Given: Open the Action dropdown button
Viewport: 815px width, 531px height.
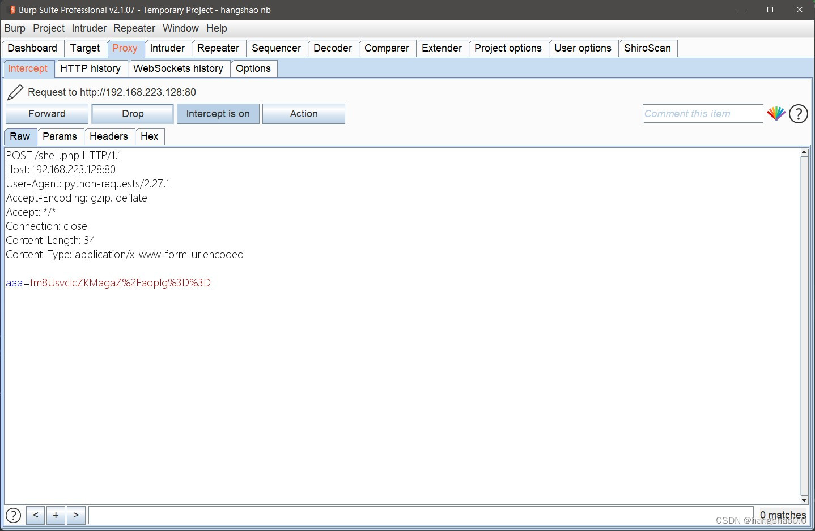Looking at the screenshot, I should 304,114.
